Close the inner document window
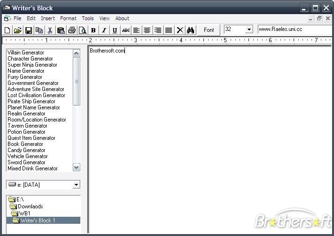 pos(328,19)
